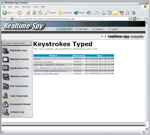
Task: Click the vertical scrollbar up arrow
Action: (x=147, y=23)
